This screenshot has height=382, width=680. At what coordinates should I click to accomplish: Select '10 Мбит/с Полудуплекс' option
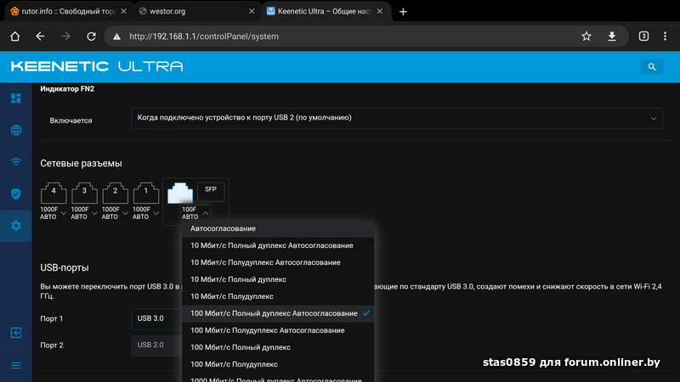coord(232,296)
